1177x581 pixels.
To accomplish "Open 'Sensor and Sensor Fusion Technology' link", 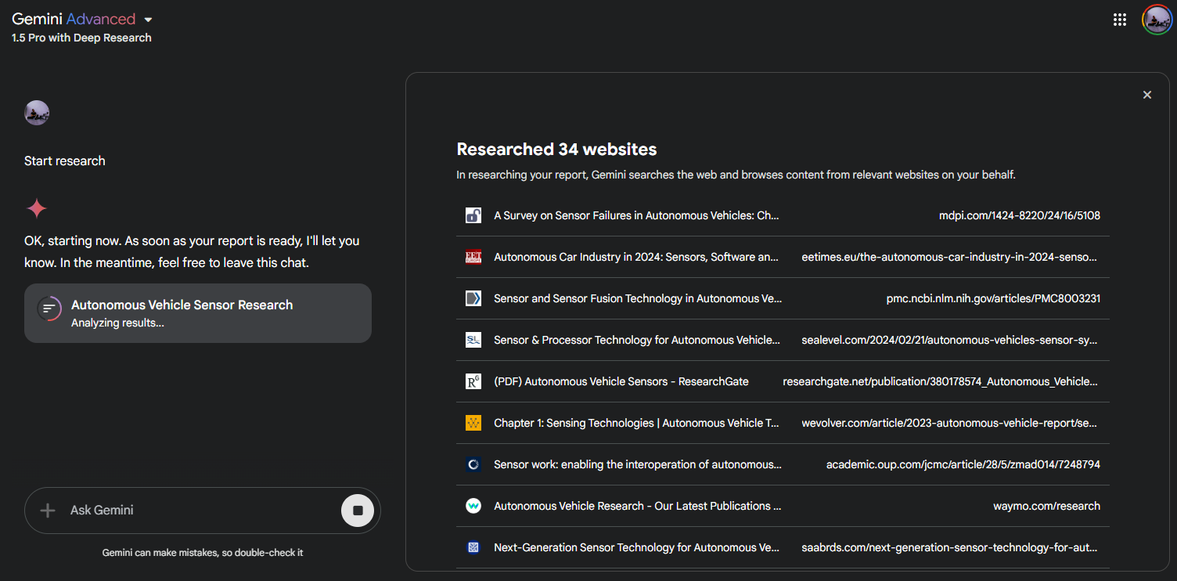I will pyautogui.click(x=638, y=298).
